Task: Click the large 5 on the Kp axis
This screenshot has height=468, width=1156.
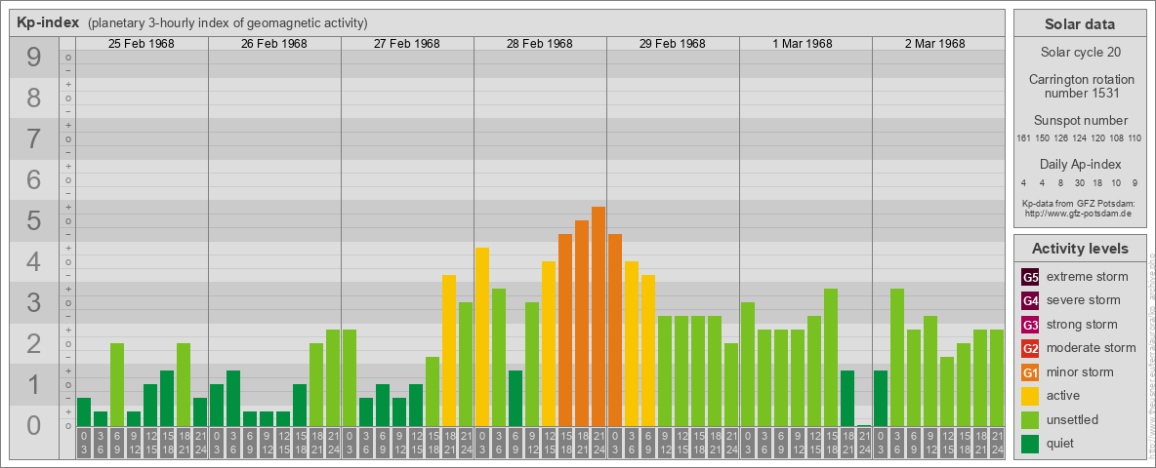Action: point(34,220)
